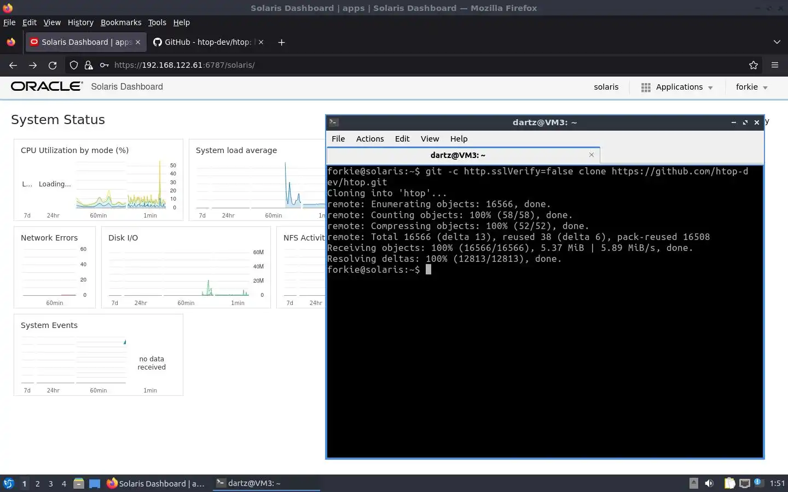The image size is (788, 492).
Task: Open the Firefox Help menu
Action: pos(182,22)
